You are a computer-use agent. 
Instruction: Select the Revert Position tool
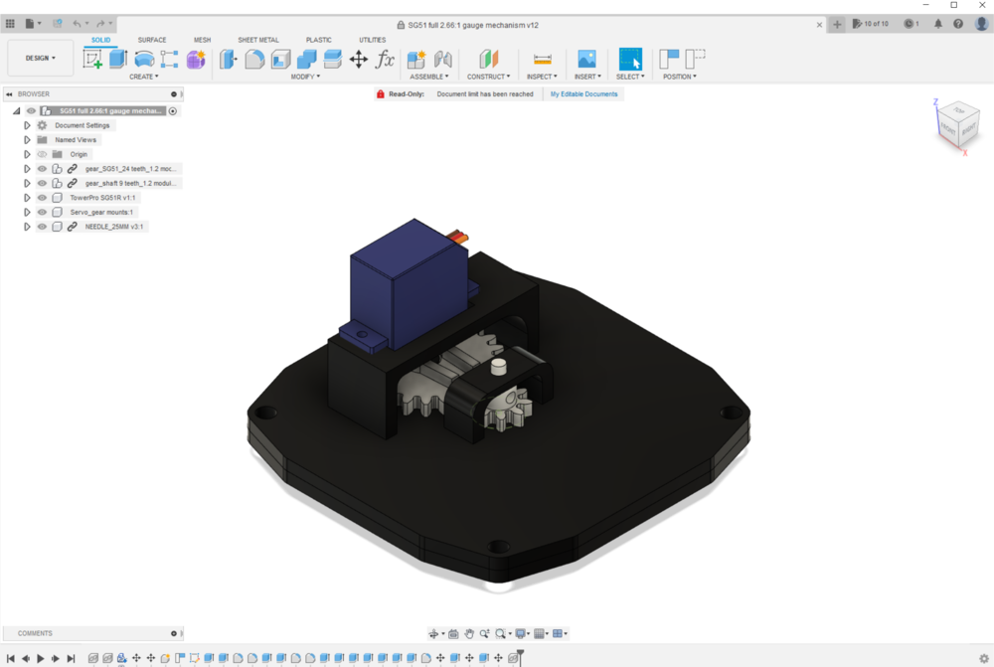click(x=696, y=59)
